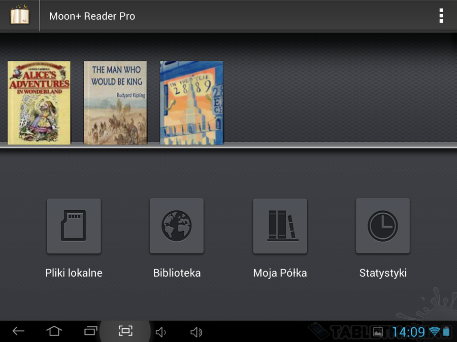Open the In the Year 2889 book
Image resolution: width=457 pixels, height=342 pixels.
pyautogui.click(x=191, y=103)
